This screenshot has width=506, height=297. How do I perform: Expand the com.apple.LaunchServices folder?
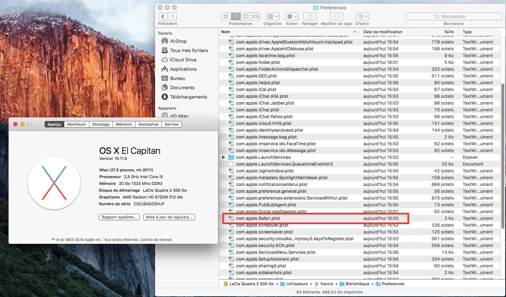(x=224, y=157)
